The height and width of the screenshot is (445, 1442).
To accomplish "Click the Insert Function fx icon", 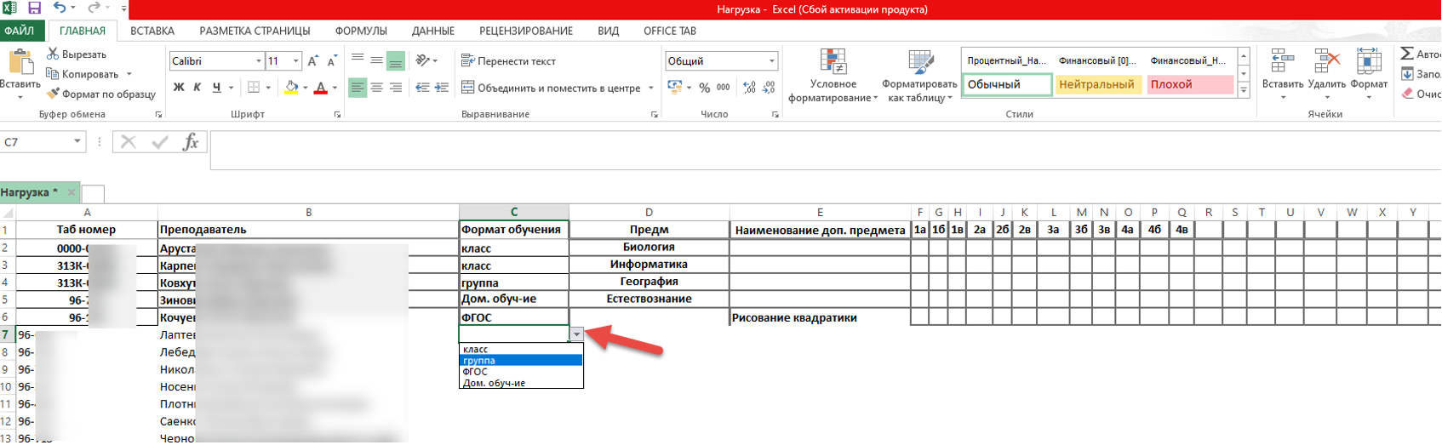I will click(x=191, y=142).
